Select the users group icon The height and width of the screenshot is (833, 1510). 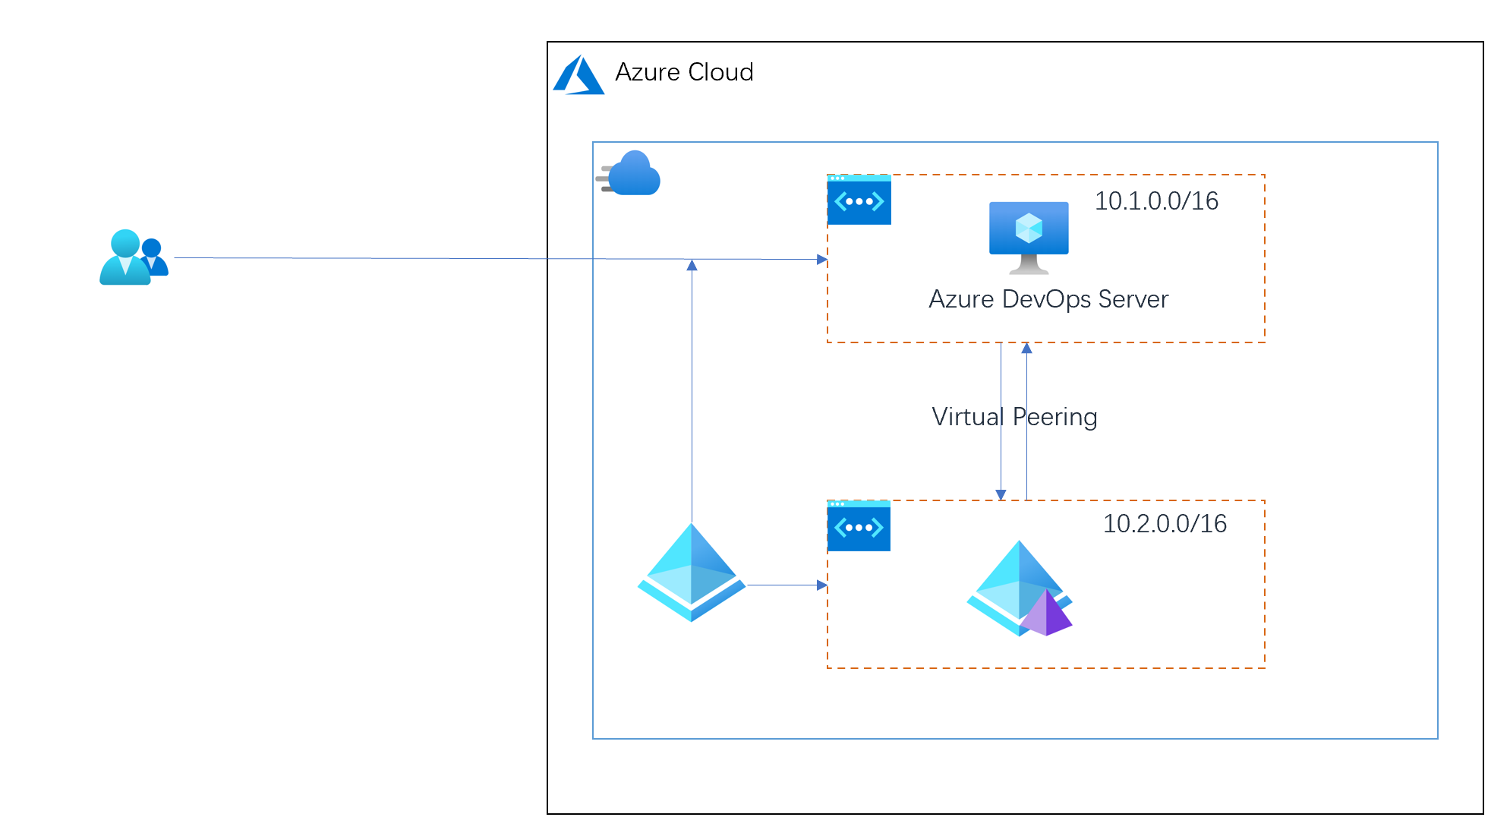pos(134,257)
